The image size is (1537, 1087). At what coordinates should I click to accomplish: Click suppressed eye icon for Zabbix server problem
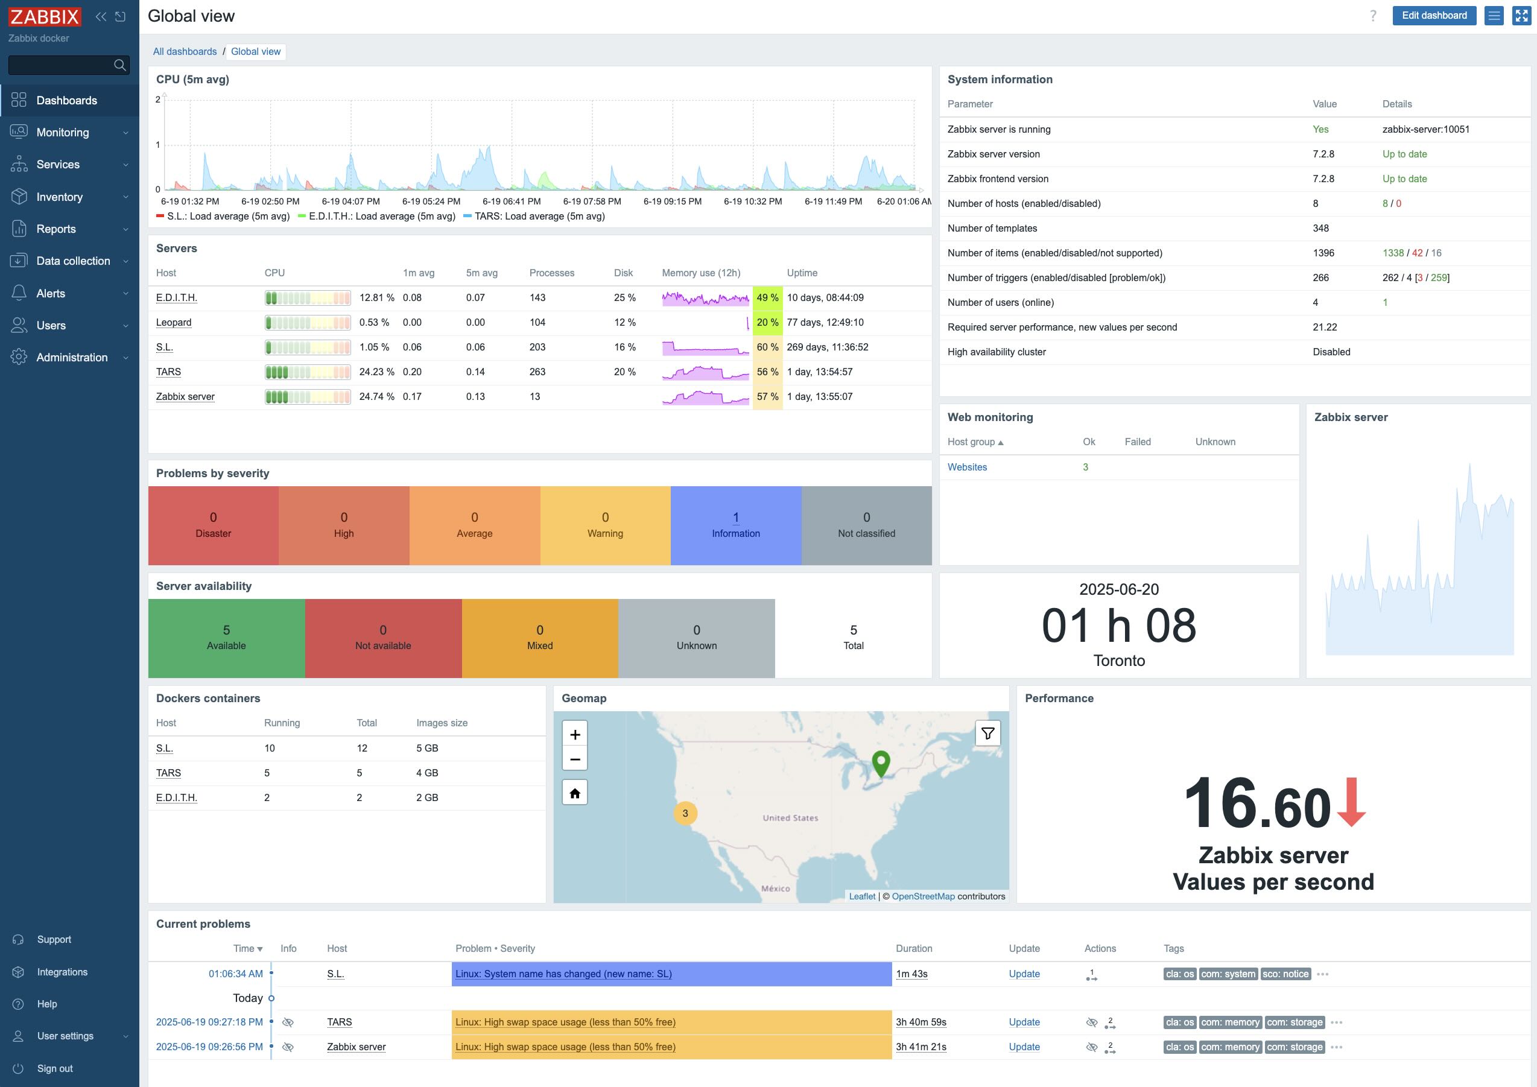click(x=288, y=1047)
